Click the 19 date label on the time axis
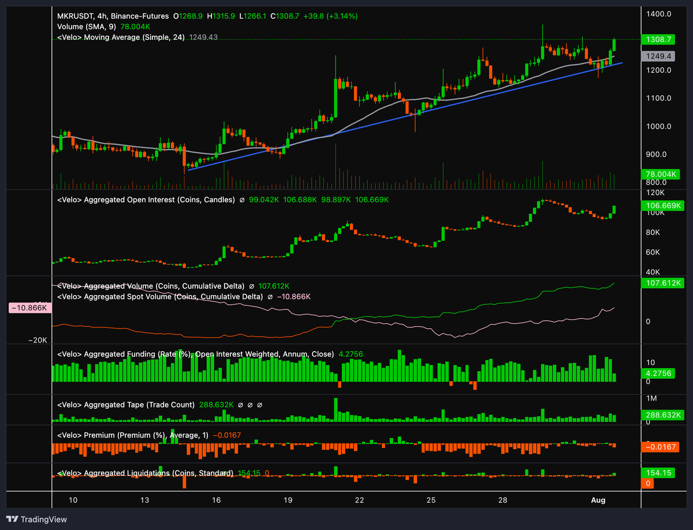Viewport: 693px width, 530px height. click(288, 499)
